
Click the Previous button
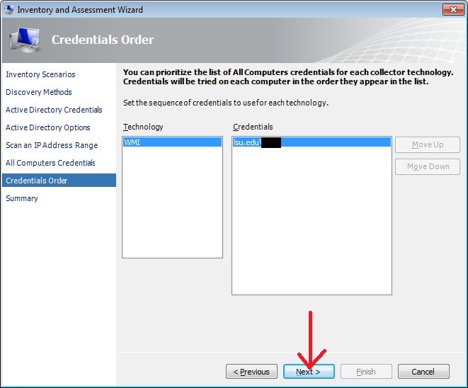pyautogui.click(x=251, y=372)
